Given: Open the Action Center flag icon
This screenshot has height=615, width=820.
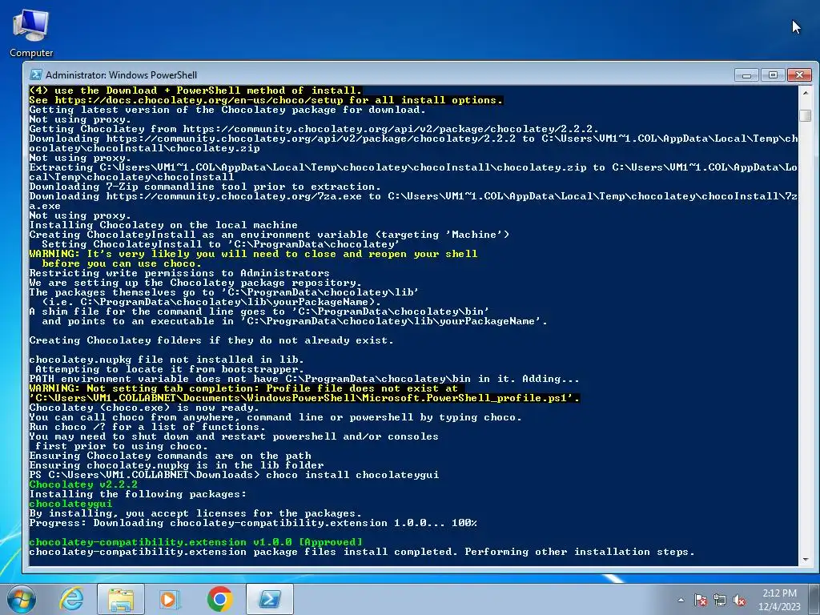Looking at the screenshot, I should coord(701,600).
